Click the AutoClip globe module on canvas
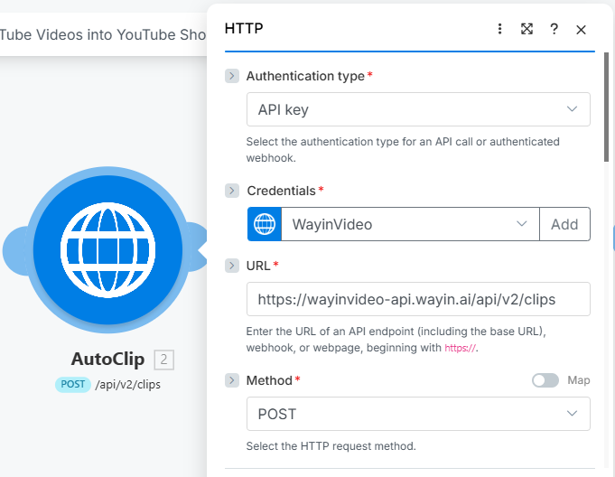 tap(107, 250)
